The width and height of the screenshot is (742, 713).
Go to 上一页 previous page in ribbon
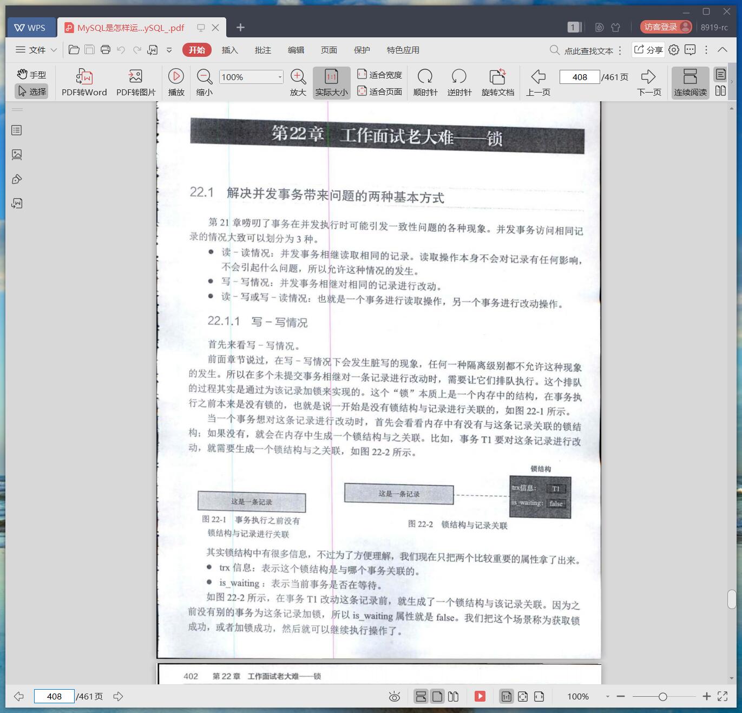tap(539, 82)
